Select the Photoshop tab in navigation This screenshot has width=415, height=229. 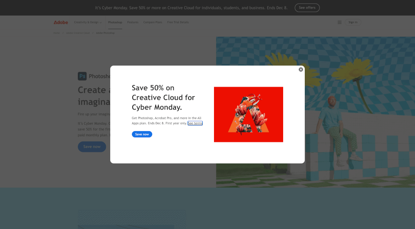[x=115, y=22]
